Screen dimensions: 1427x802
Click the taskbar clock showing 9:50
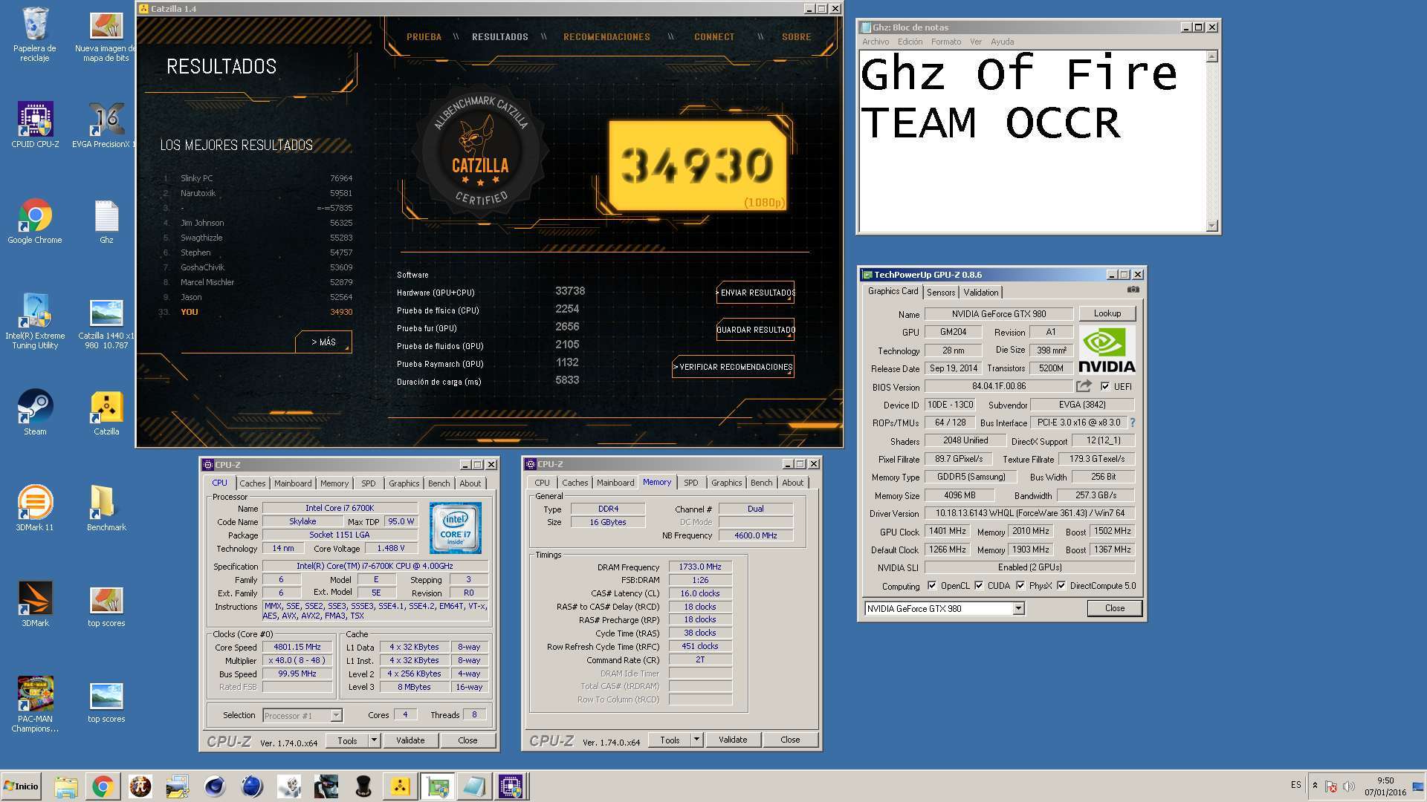1385,786
